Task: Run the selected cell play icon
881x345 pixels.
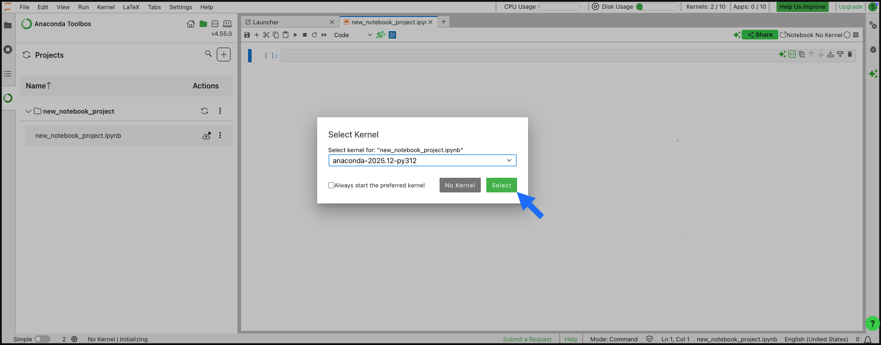Action: [x=295, y=35]
